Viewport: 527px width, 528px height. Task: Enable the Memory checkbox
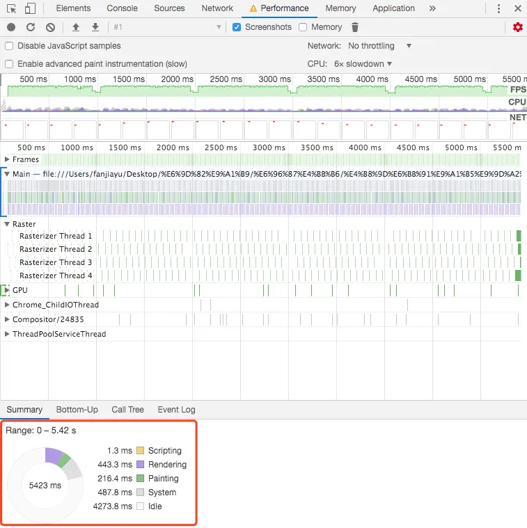[x=303, y=27]
